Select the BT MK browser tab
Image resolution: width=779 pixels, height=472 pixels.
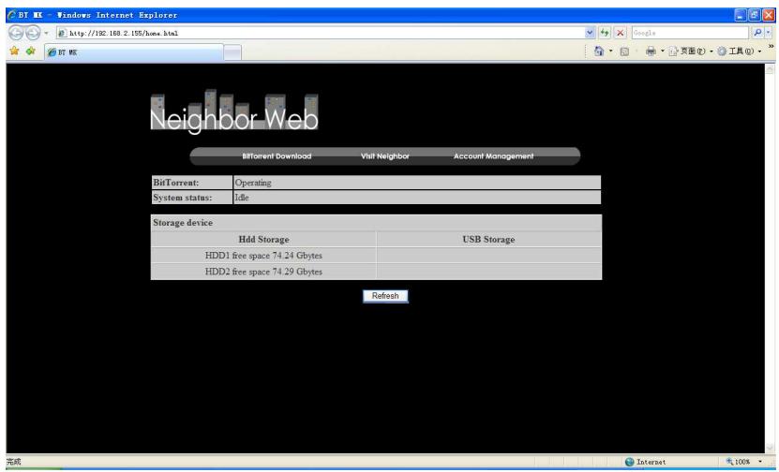(134, 52)
